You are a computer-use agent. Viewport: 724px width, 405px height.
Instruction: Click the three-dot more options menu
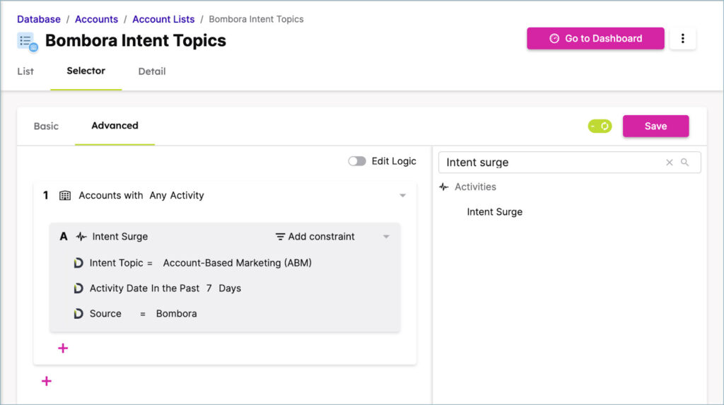pyautogui.click(x=682, y=39)
